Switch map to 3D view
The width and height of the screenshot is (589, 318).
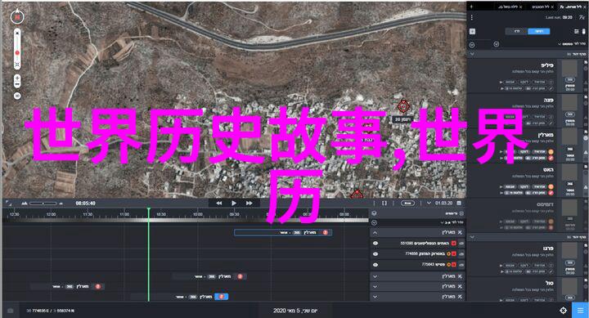click(17, 96)
